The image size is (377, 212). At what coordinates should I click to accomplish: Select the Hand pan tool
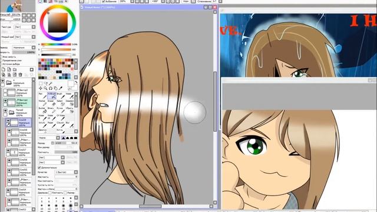click(x=55, y=88)
